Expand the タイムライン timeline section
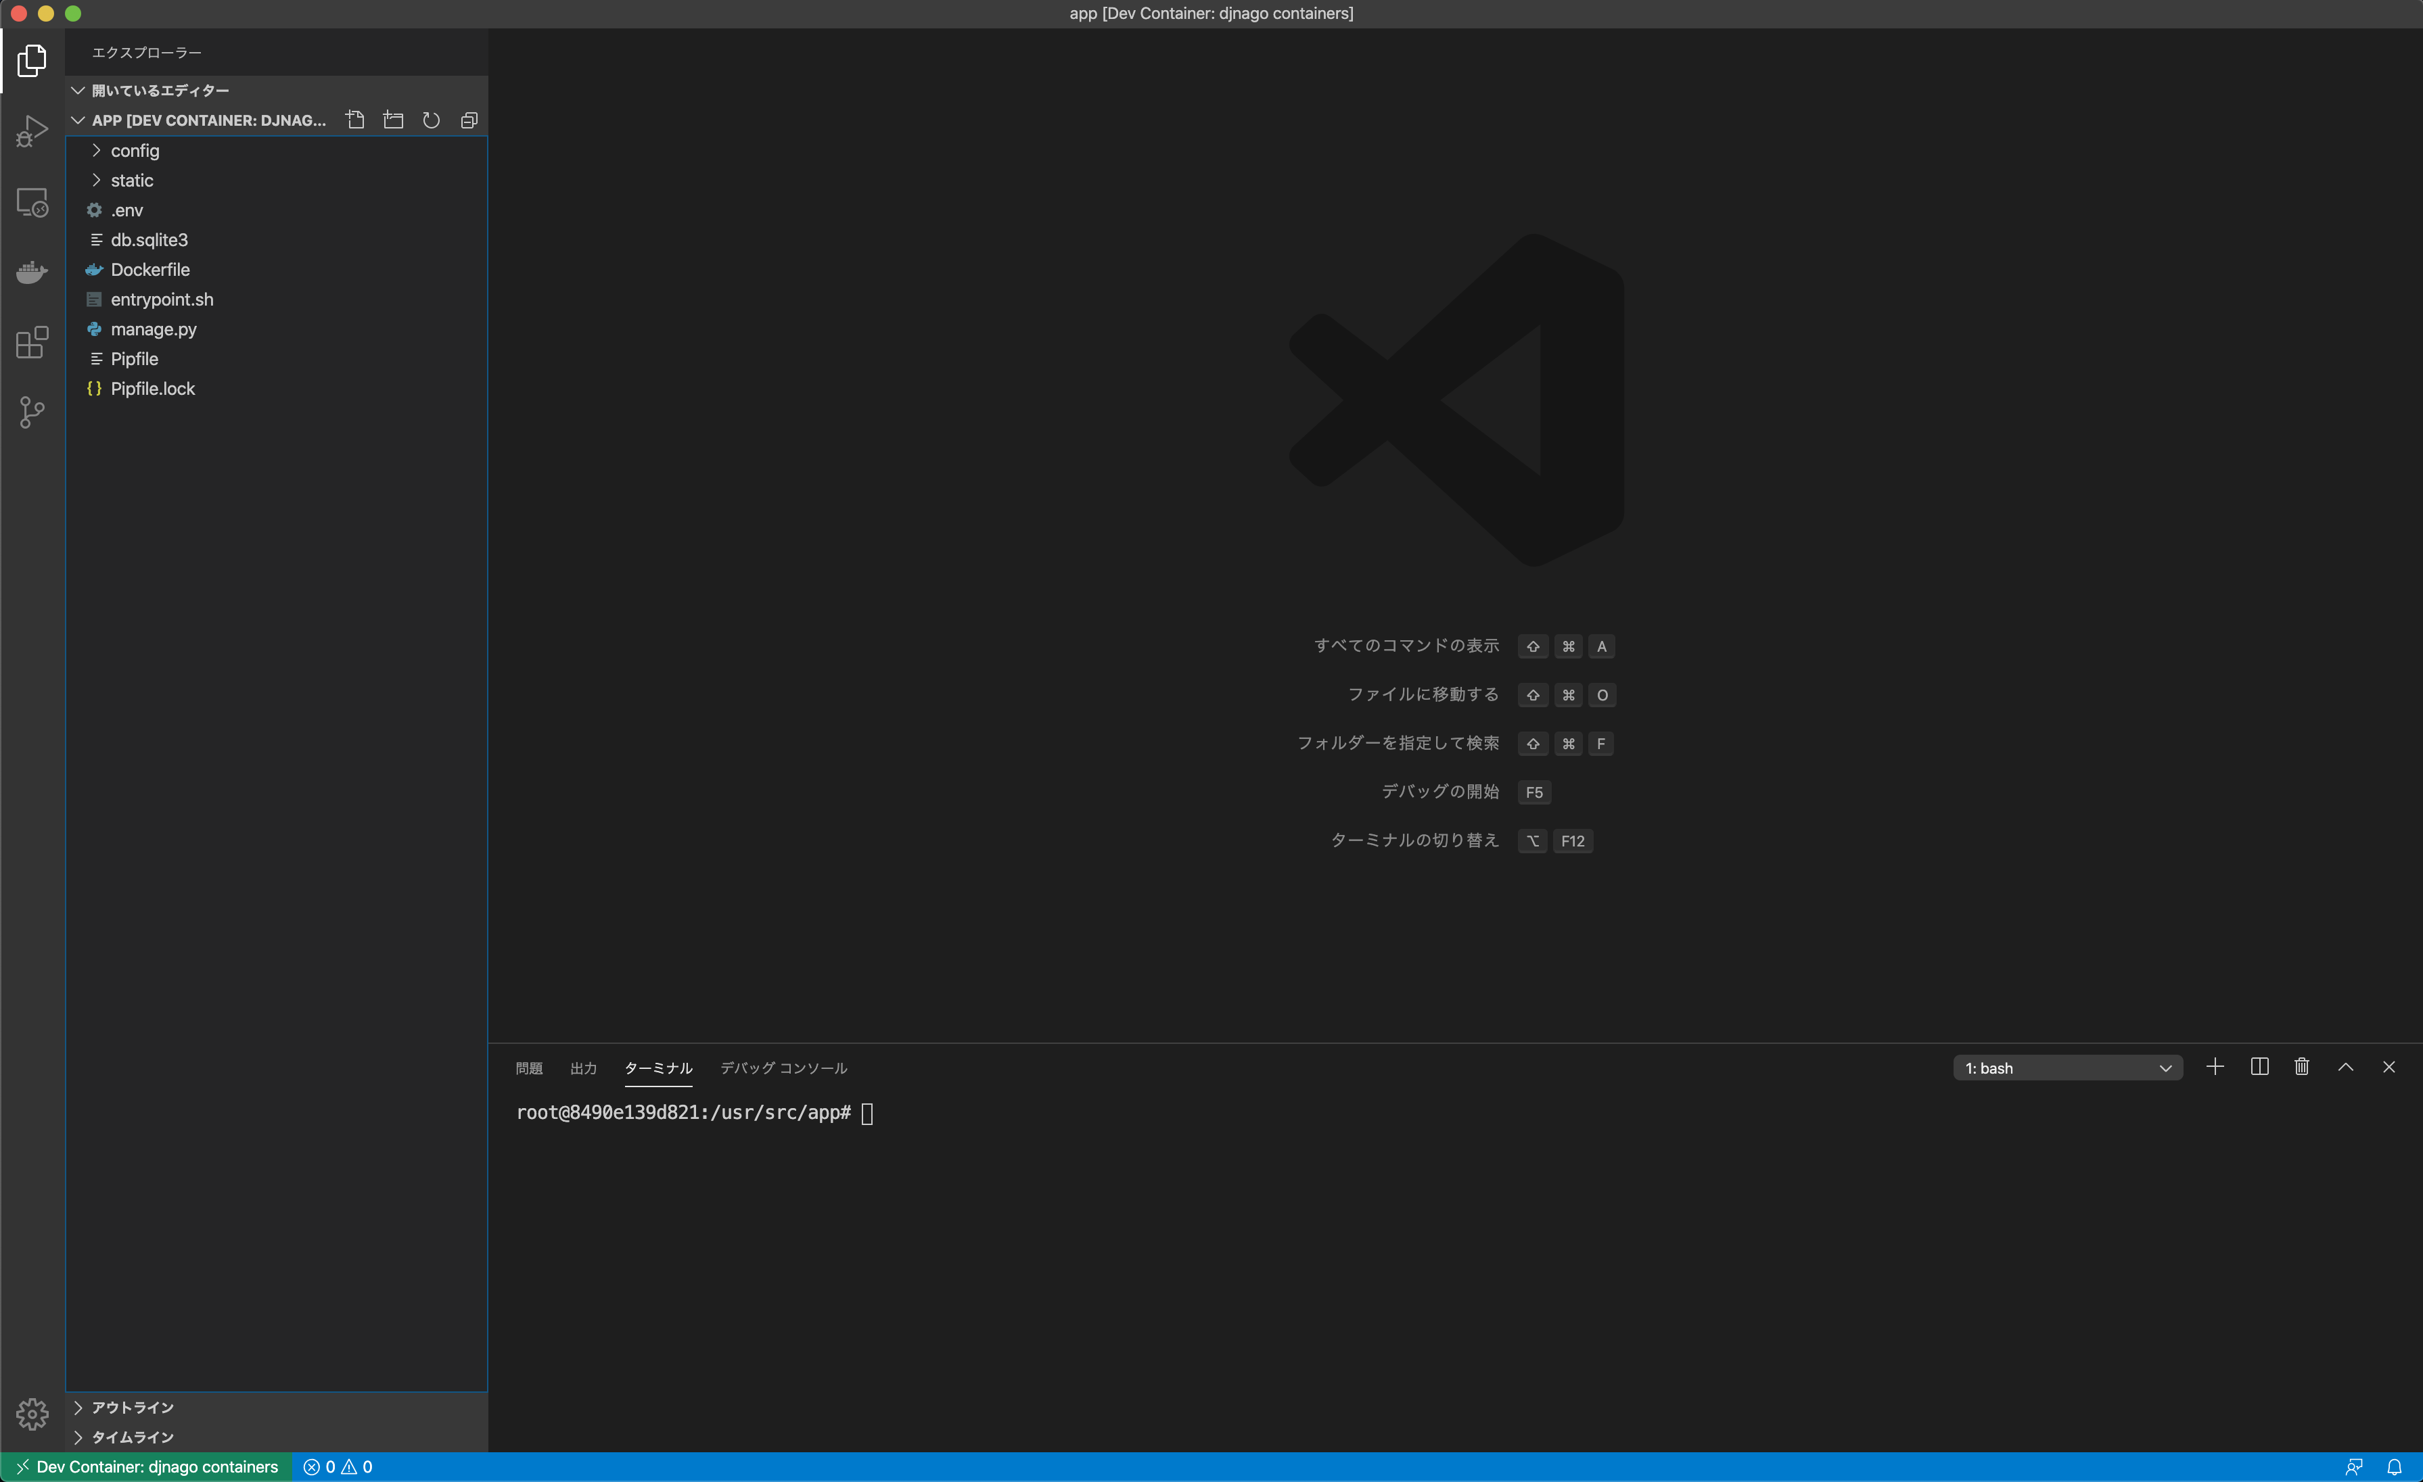 [276, 1437]
